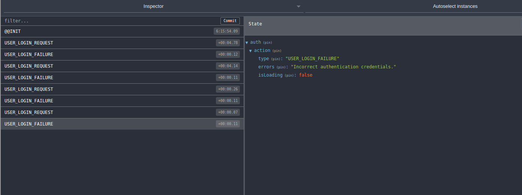Open the Autoselect instances dropdown

click(413, 6)
